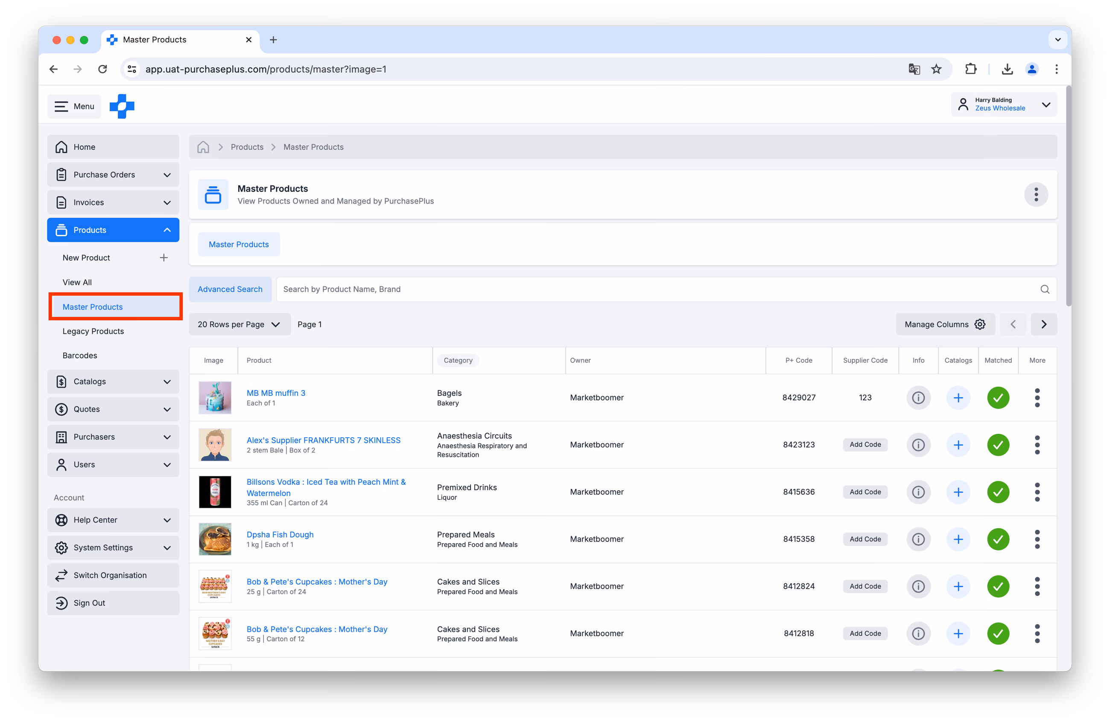Click the plus icon beside New Product
The height and width of the screenshot is (722, 1110).
[164, 258]
